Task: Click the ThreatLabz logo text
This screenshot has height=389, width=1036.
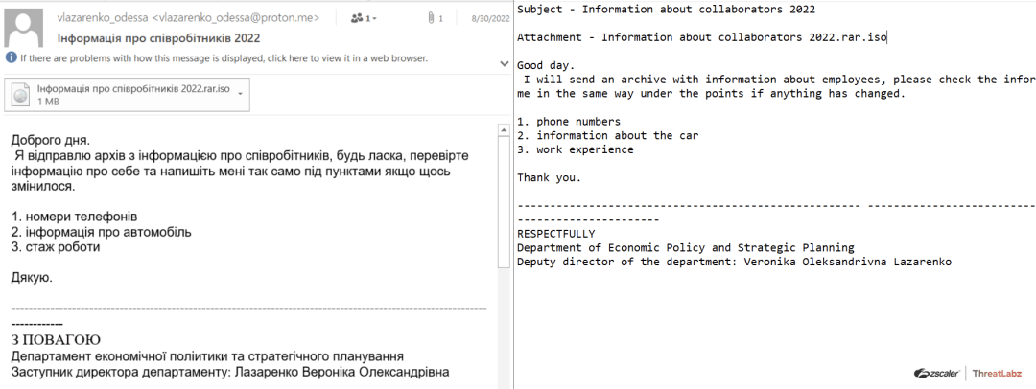Action: (x=999, y=373)
